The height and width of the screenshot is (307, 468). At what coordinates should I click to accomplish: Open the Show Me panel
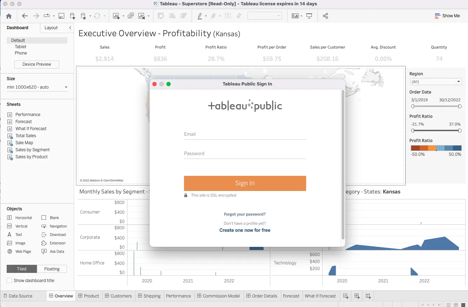[x=447, y=16]
